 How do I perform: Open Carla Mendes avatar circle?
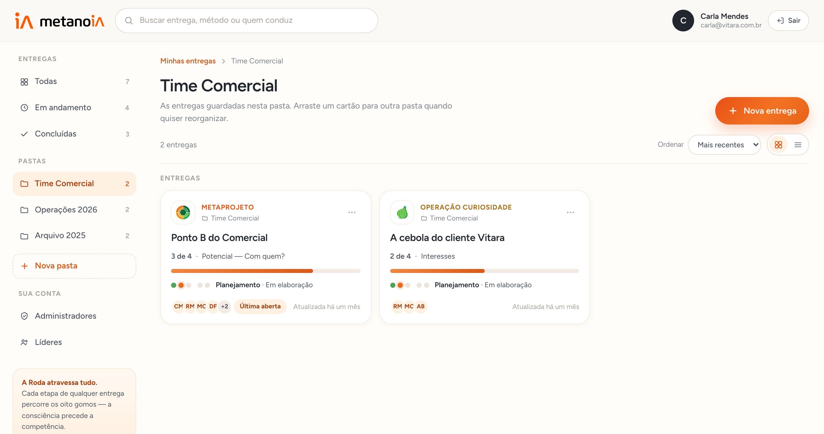click(x=683, y=21)
